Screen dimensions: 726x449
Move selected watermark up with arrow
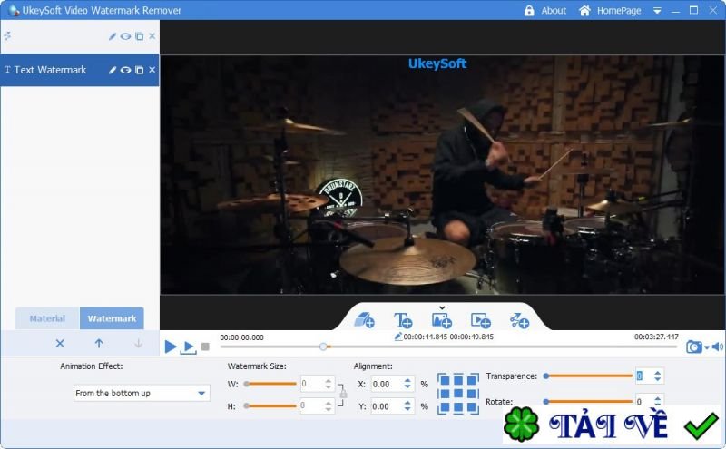pyautogui.click(x=99, y=344)
